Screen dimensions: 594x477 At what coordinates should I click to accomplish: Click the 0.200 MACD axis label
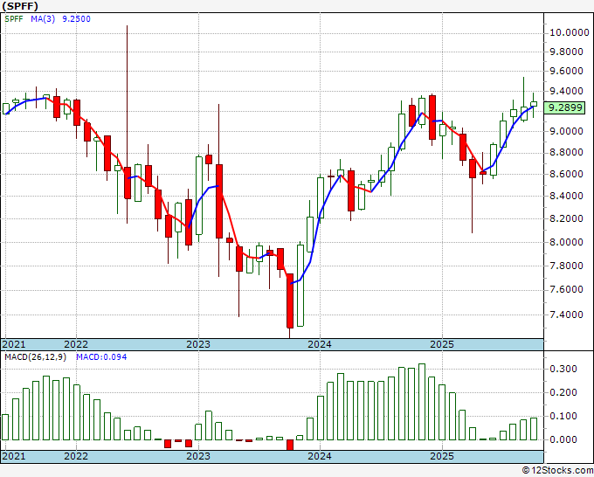tap(563, 392)
